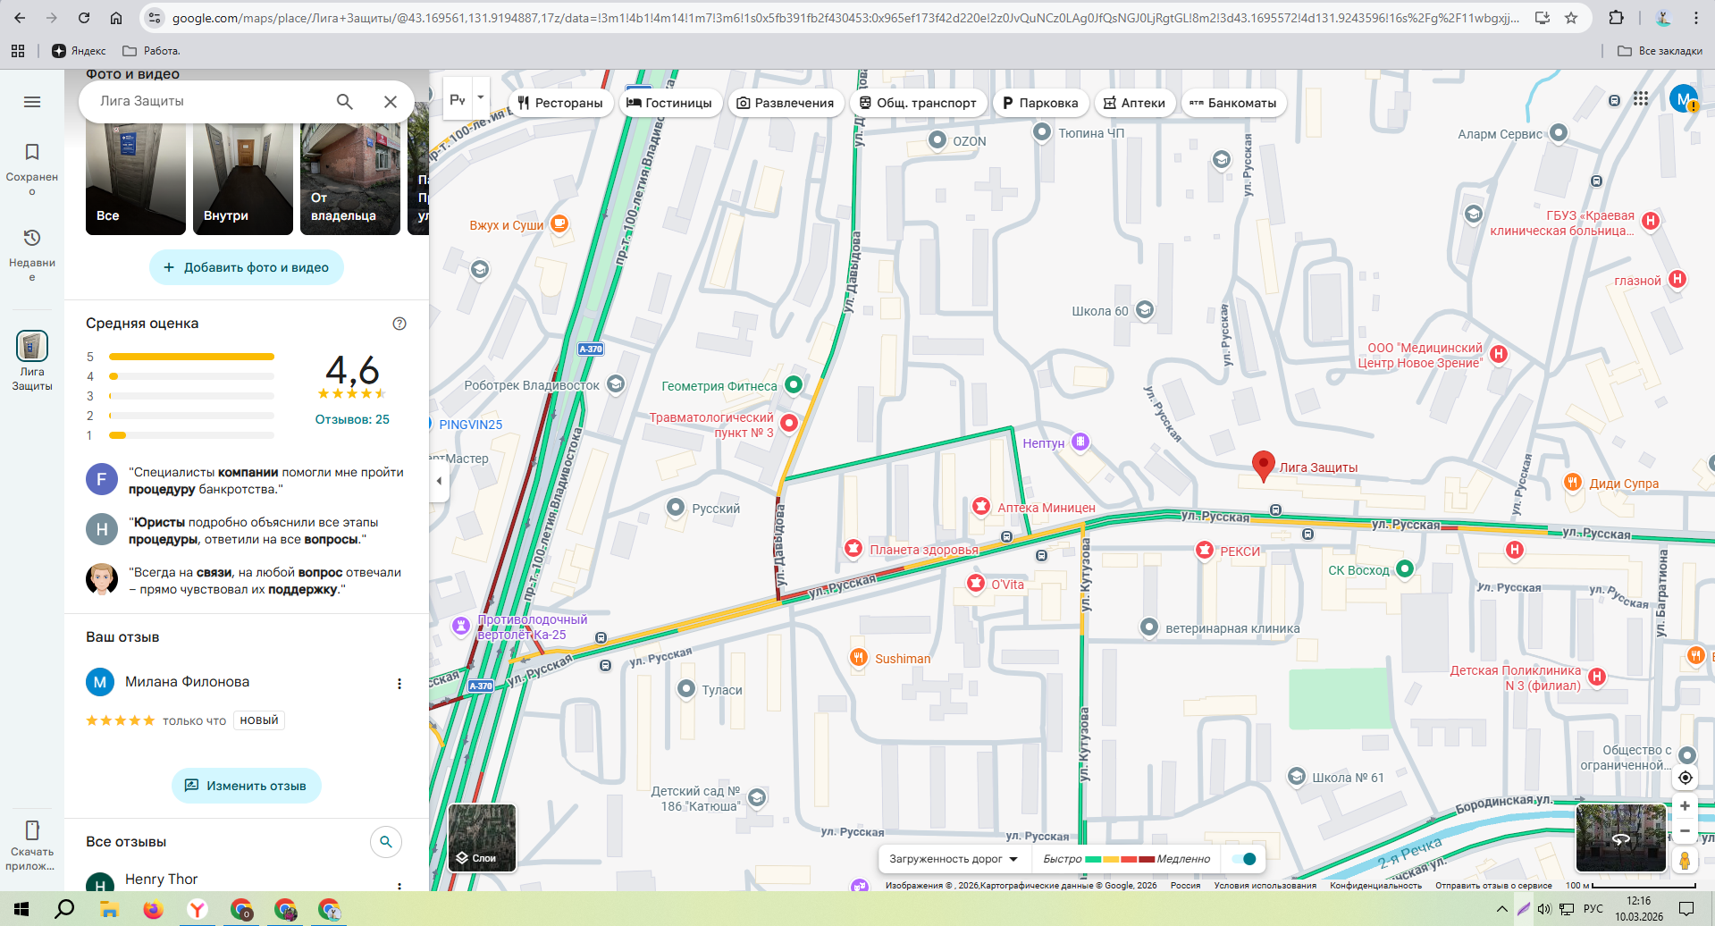Open the Все закладки folder
This screenshot has height=926, width=1715.
(1660, 51)
